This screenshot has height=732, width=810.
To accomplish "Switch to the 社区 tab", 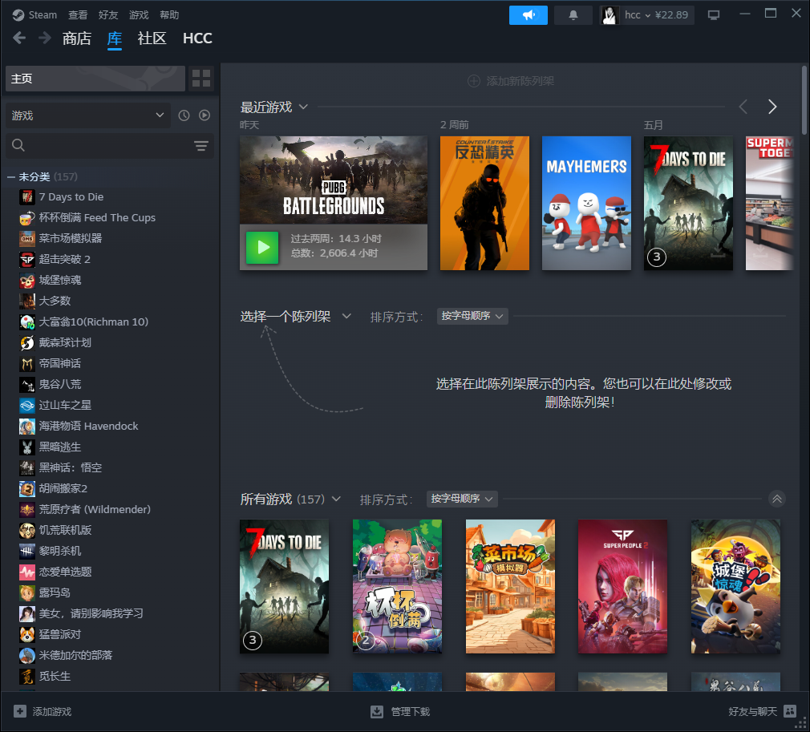I will [x=152, y=38].
